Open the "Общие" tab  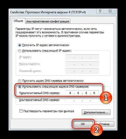(x=18, y=21)
